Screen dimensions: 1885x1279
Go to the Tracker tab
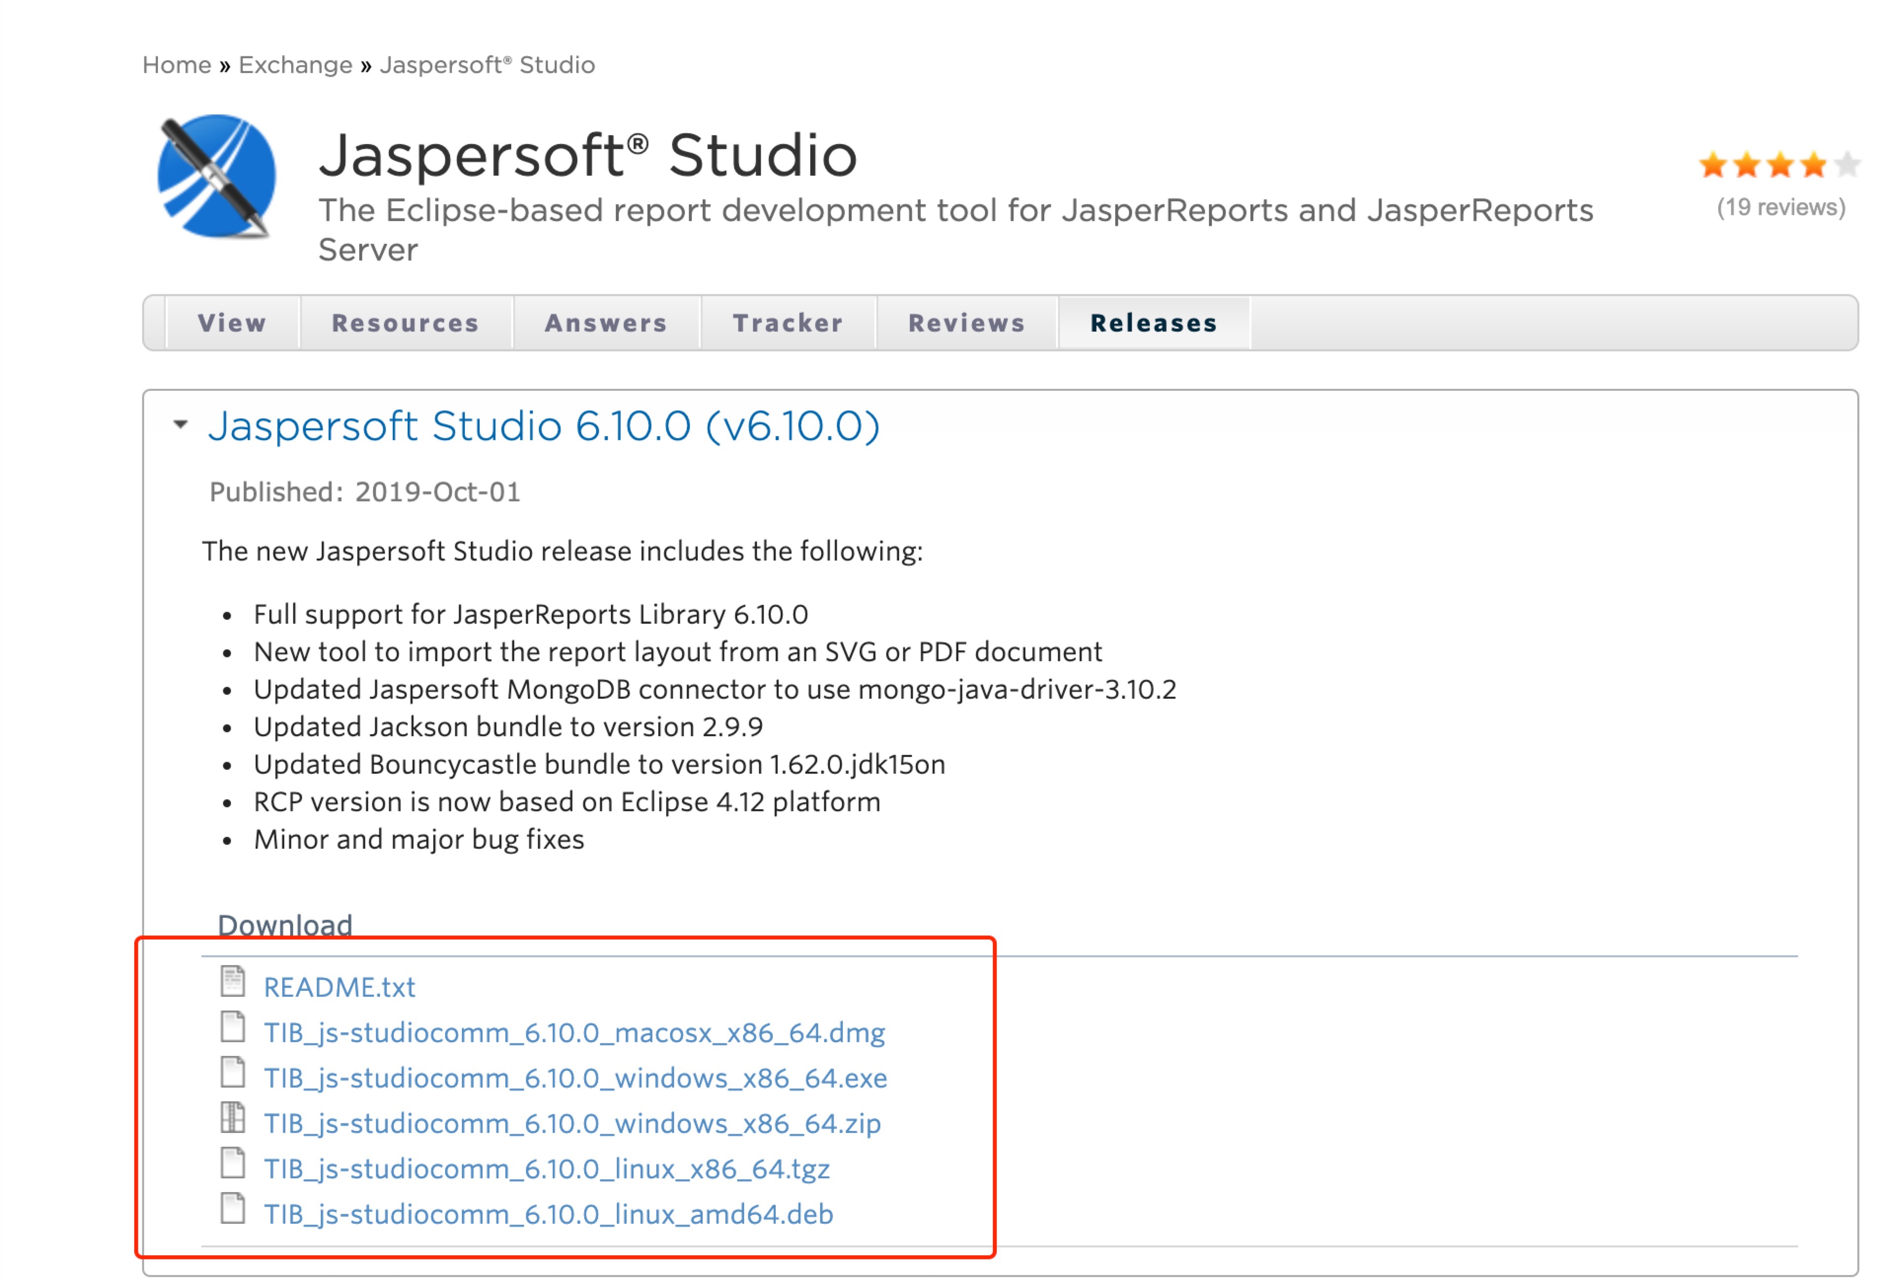[x=789, y=323]
